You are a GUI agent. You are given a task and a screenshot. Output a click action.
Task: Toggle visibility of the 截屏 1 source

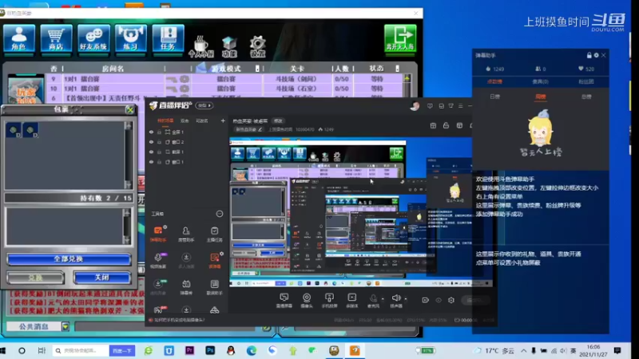pos(151,152)
